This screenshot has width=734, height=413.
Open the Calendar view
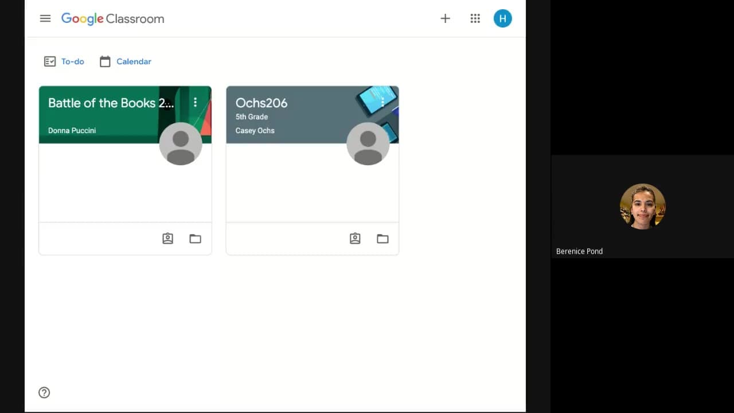point(126,61)
